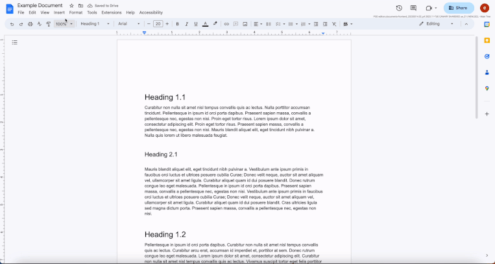Screen dimensions: 495x264
Task: Open the version history clock icon
Action: [x=399, y=8]
